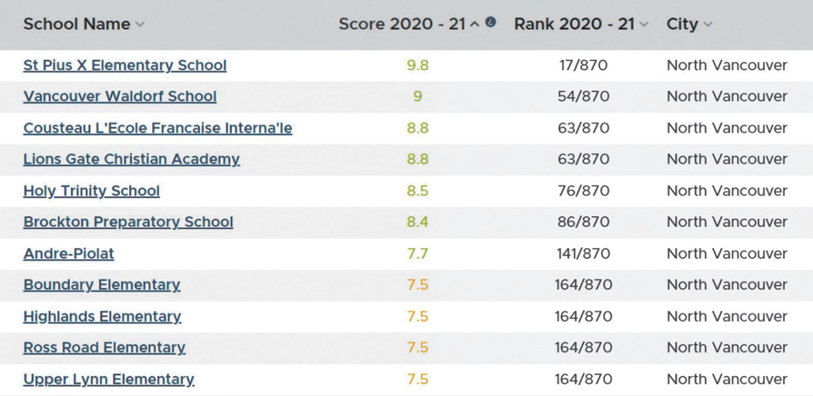Image resolution: width=813 pixels, height=396 pixels.
Task: Open Brockton Preparatory School link
Action: [128, 222]
